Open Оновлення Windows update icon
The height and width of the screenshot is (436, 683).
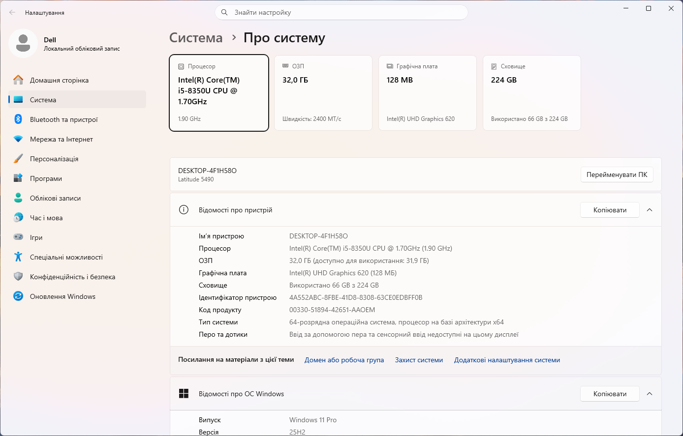[x=18, y=296]
